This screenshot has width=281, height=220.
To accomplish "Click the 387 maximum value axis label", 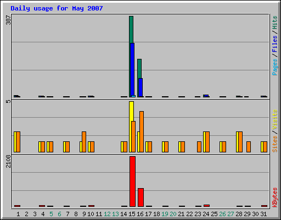I will tap(8, 20).
